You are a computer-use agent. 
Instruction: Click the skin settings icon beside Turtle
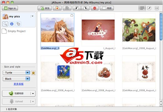[x=33, y=73]
